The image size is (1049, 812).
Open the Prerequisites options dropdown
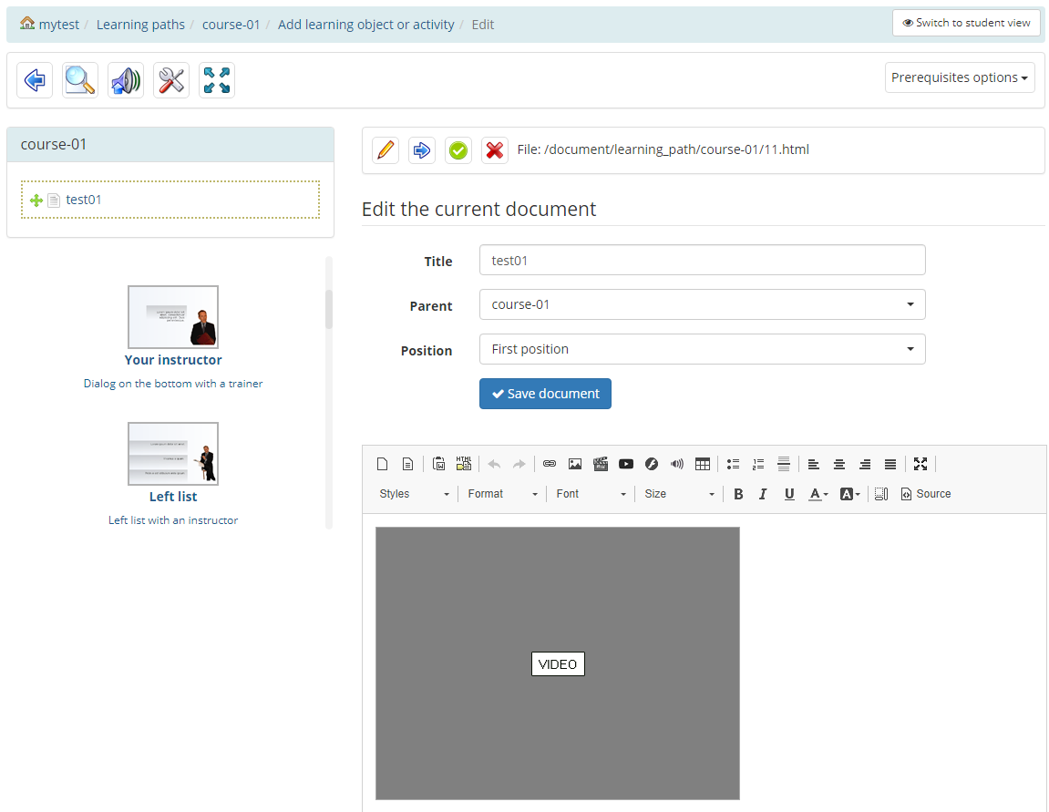(x=959, y=77)
